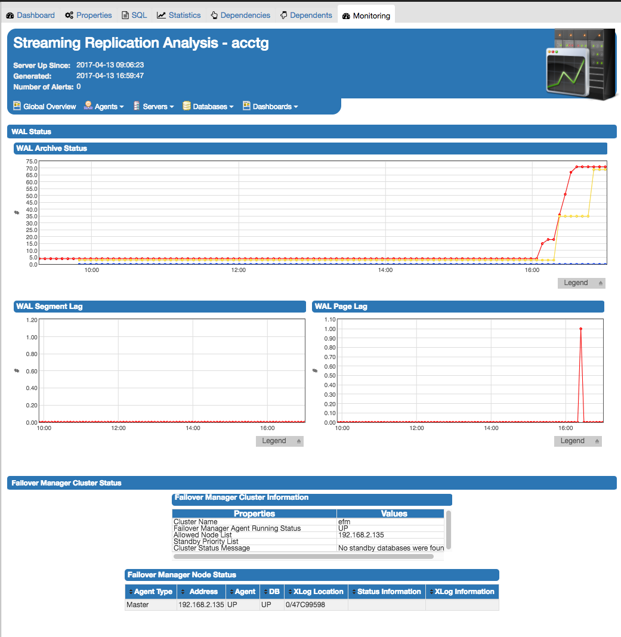
Task: Click the Global Overview page icon
Action: click(17, 106)
